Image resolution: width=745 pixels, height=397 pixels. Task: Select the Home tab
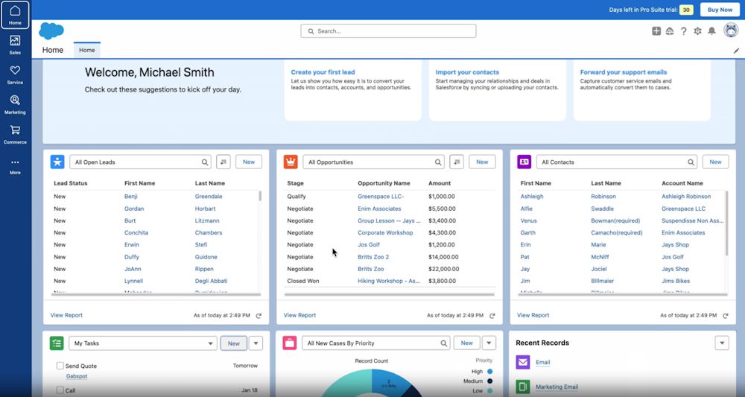87,50
